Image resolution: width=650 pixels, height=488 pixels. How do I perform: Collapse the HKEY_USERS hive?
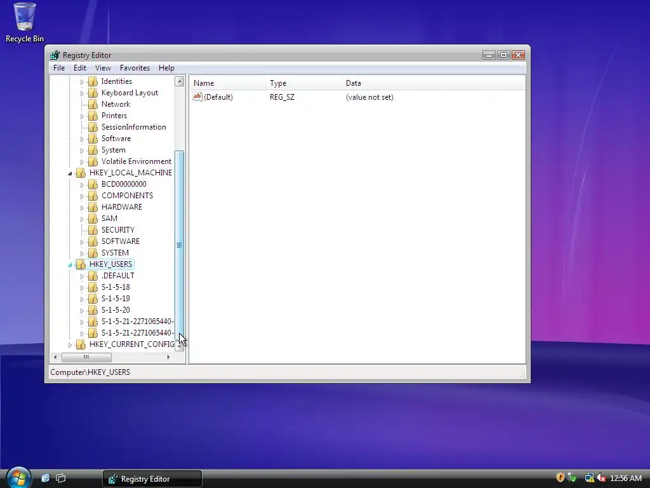click(x=70, y=265)
